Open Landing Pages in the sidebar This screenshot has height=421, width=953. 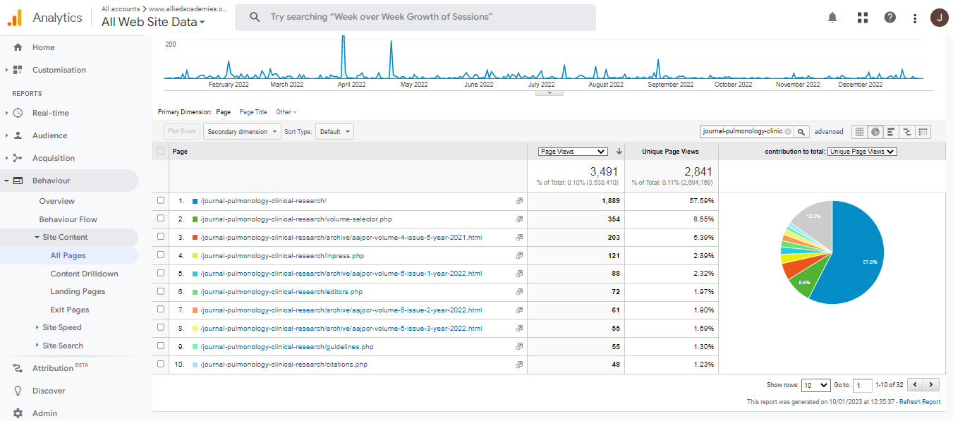(78, 292)
